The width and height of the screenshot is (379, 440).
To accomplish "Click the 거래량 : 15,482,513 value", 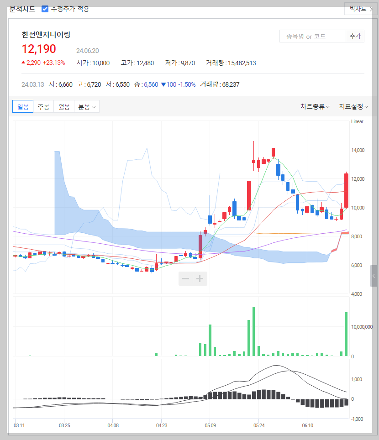I will click(231, 63).
